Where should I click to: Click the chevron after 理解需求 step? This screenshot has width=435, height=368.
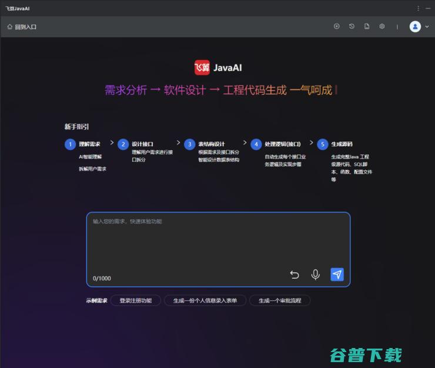(x=112, y=142)
